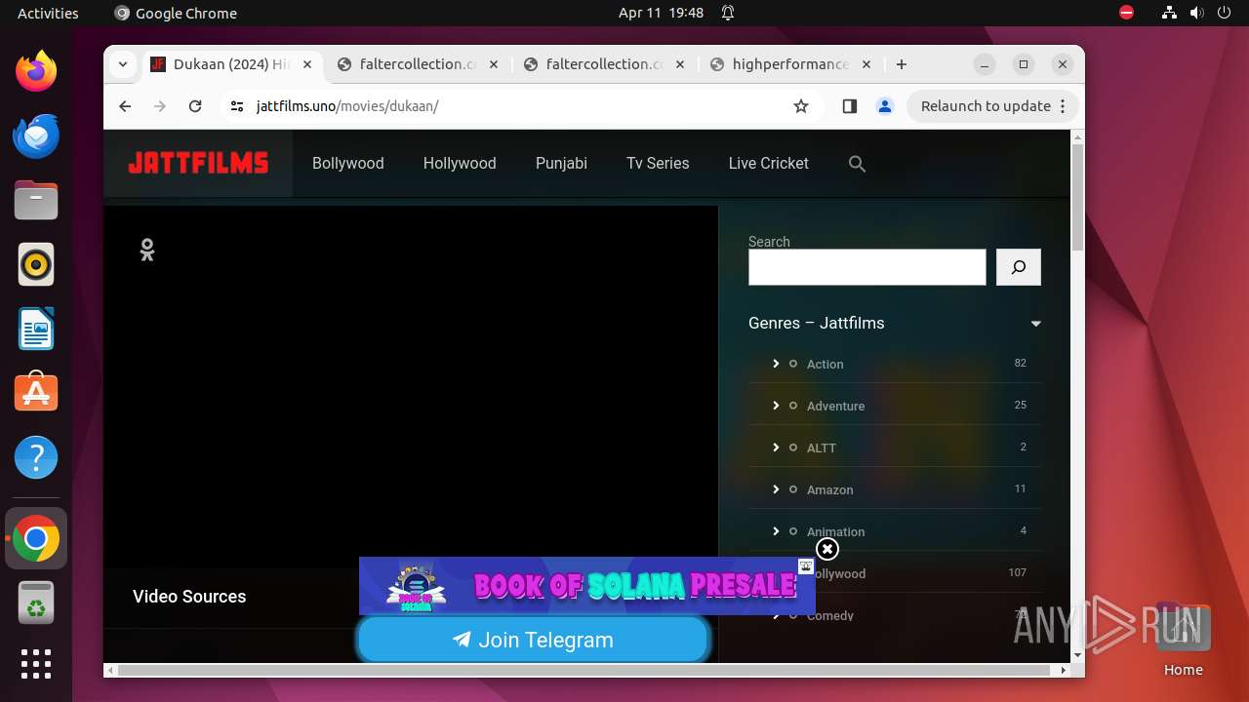View site information icon in address bar
The image size is (1249, 702).
pyautogui.click(x=237, y=106)
